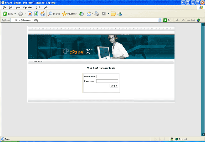Open the Edit menu
This screenshot has height=142, width=205.
[x=11, y=7]
